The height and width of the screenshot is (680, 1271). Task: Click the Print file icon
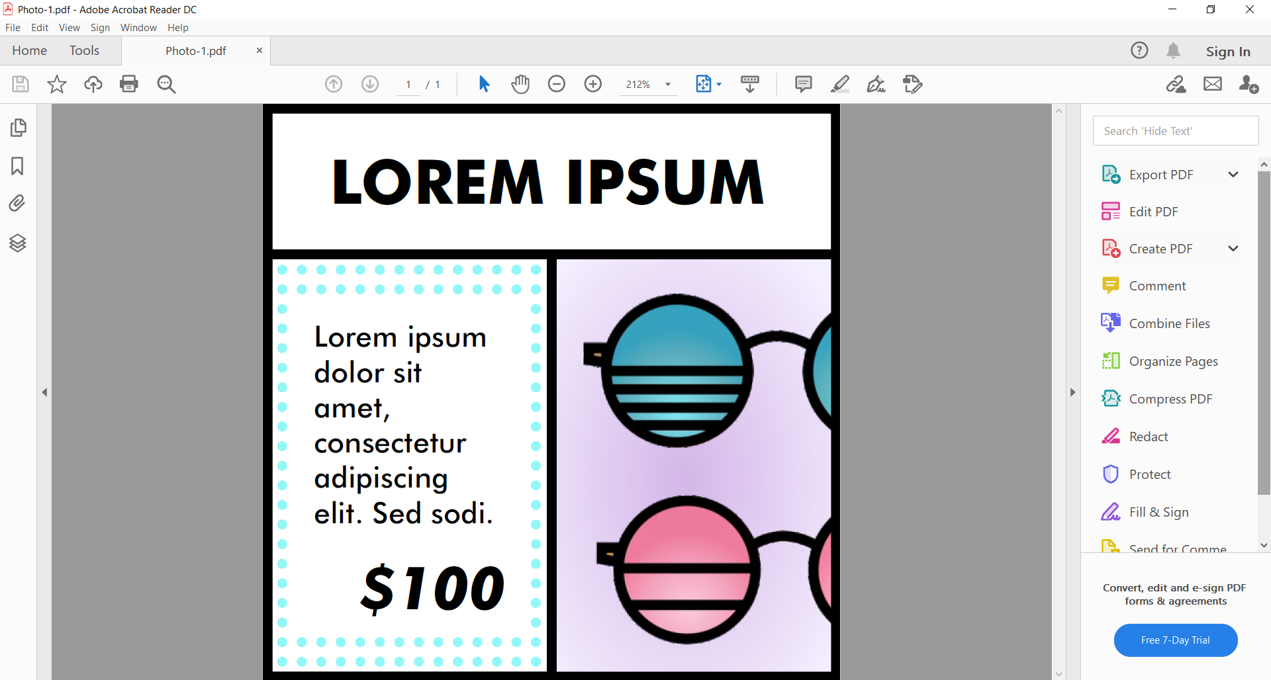(x=129, y=84)
